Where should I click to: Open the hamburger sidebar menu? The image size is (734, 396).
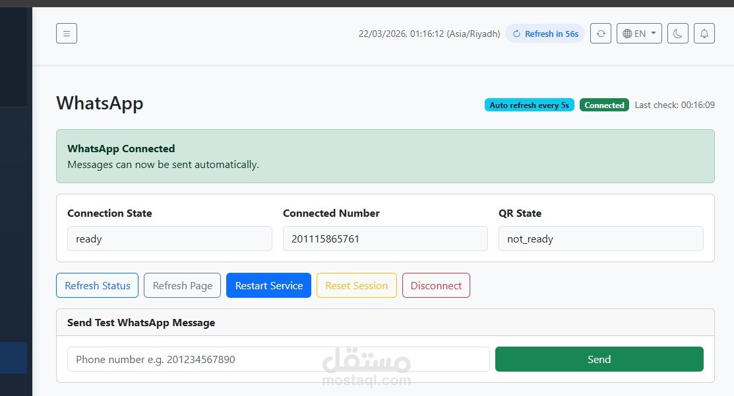coord(67,34)
